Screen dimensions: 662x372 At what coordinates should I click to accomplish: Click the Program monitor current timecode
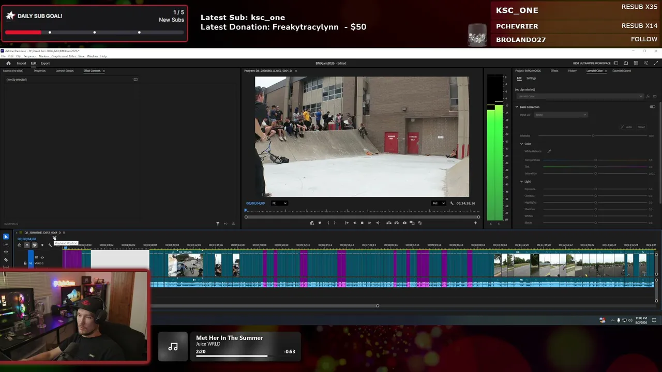pyautogui.click(x=255, y=203)
